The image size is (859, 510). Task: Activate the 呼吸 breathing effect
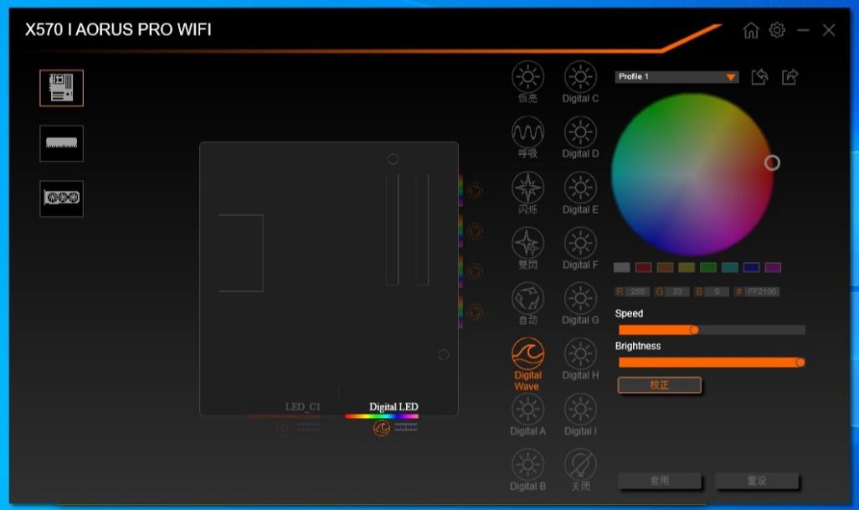527,137
